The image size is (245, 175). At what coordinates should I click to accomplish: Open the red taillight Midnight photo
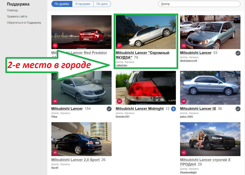point(146,88)
